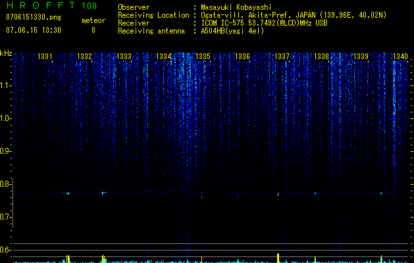Click the meteor count value 8
This screenshot has width=414, height=263.
click(93, 30)
